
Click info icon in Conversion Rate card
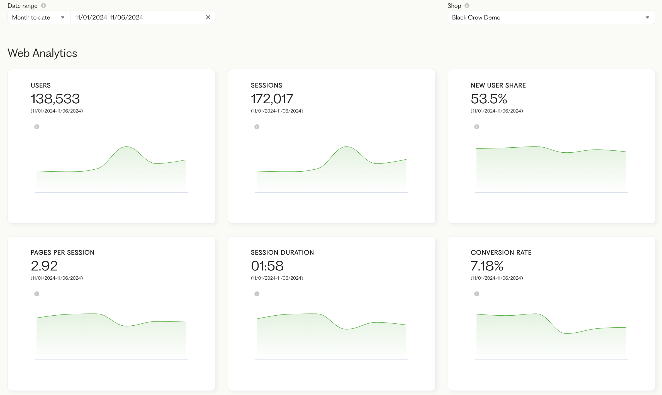pos(477,294)
